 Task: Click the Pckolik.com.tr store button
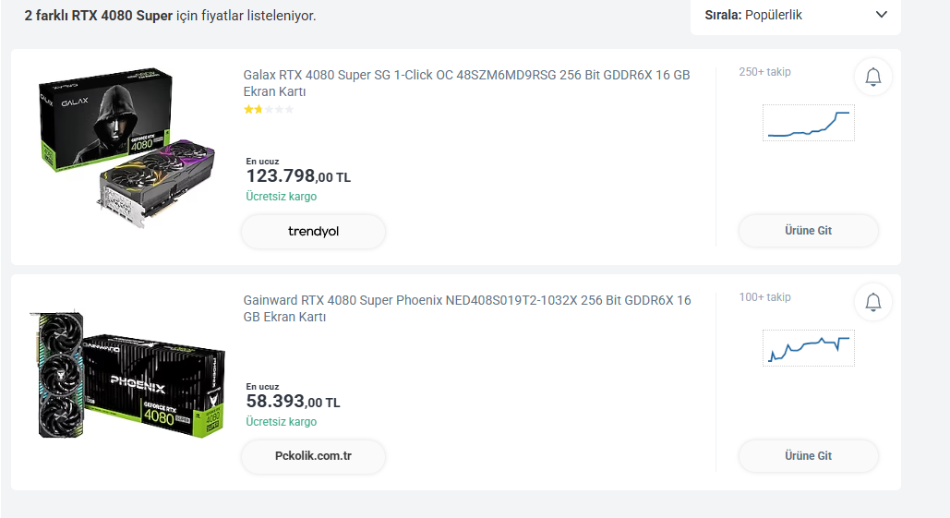coord(313,456)
